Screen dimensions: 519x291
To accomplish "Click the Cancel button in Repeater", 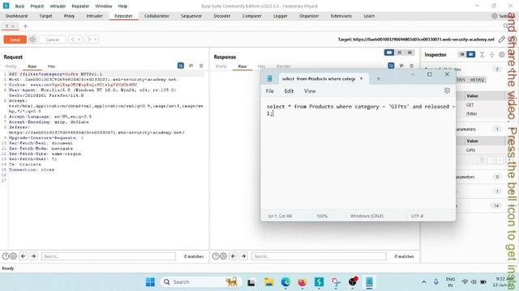I will 52,40.
